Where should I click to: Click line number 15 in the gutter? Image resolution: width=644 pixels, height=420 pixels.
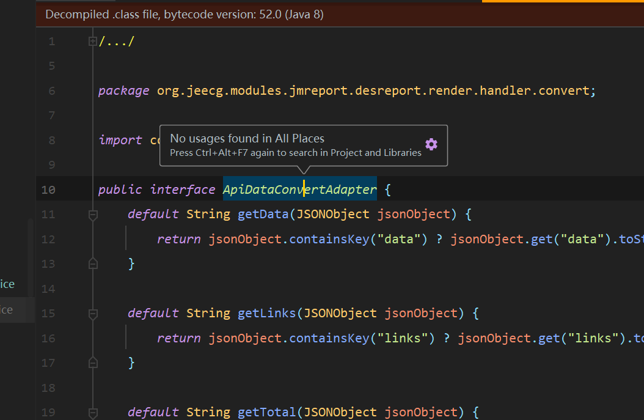[48, 314]
